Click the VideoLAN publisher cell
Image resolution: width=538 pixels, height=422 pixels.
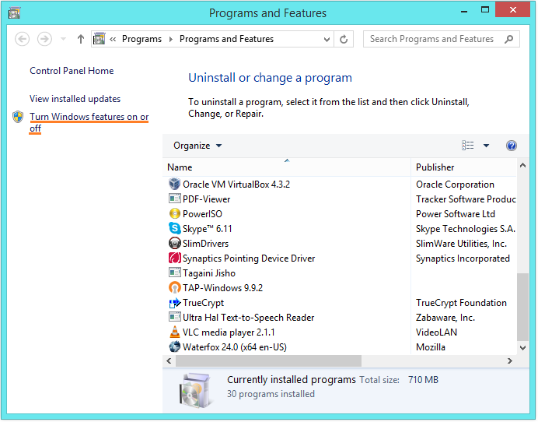tap(436, 332)
